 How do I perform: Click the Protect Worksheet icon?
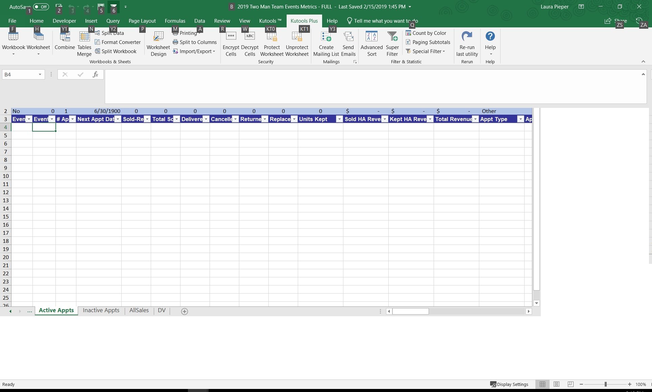tap(272, 36)
